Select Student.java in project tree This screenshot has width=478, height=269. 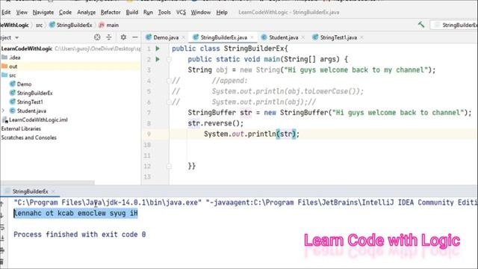point(28,111)
